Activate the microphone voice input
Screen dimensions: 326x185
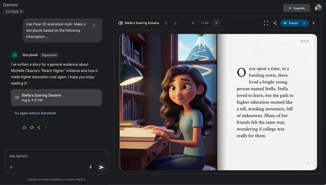tap(90, 167)
